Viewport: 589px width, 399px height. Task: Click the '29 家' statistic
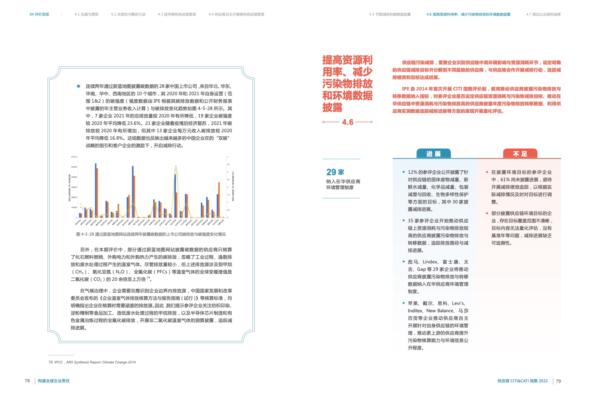(335, 172)
